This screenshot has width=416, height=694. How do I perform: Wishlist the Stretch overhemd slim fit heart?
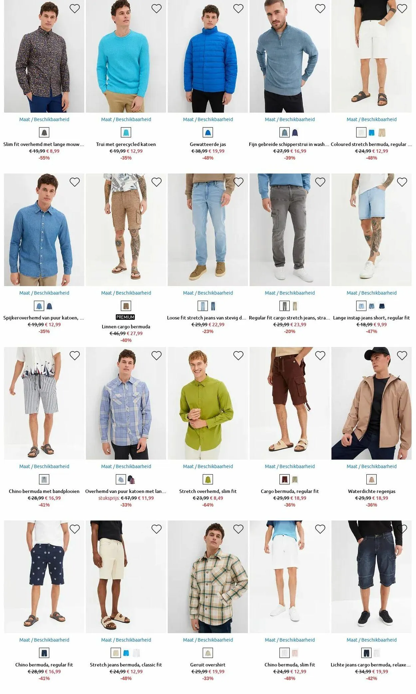[x=238, y=356]
